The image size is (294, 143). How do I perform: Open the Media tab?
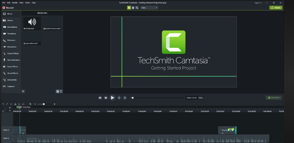point(11,14)
